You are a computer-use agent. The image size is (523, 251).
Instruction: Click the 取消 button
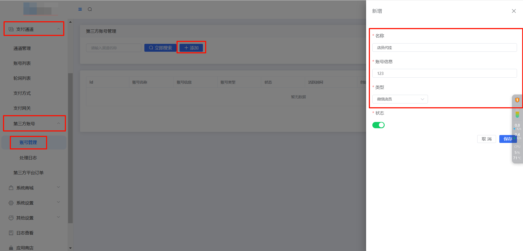pos(486,139)
